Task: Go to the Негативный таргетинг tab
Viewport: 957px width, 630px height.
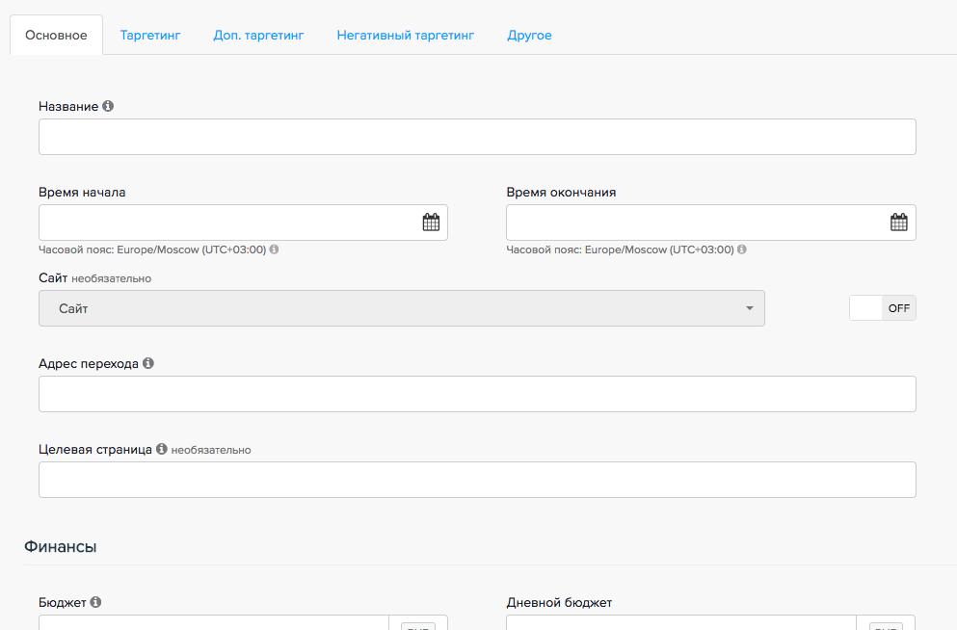Action: [406, 36]
